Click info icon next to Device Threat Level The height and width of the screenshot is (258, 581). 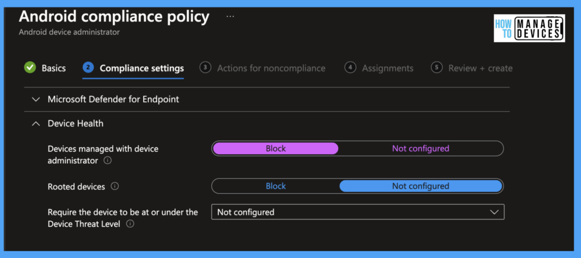(x=130, y=224)
